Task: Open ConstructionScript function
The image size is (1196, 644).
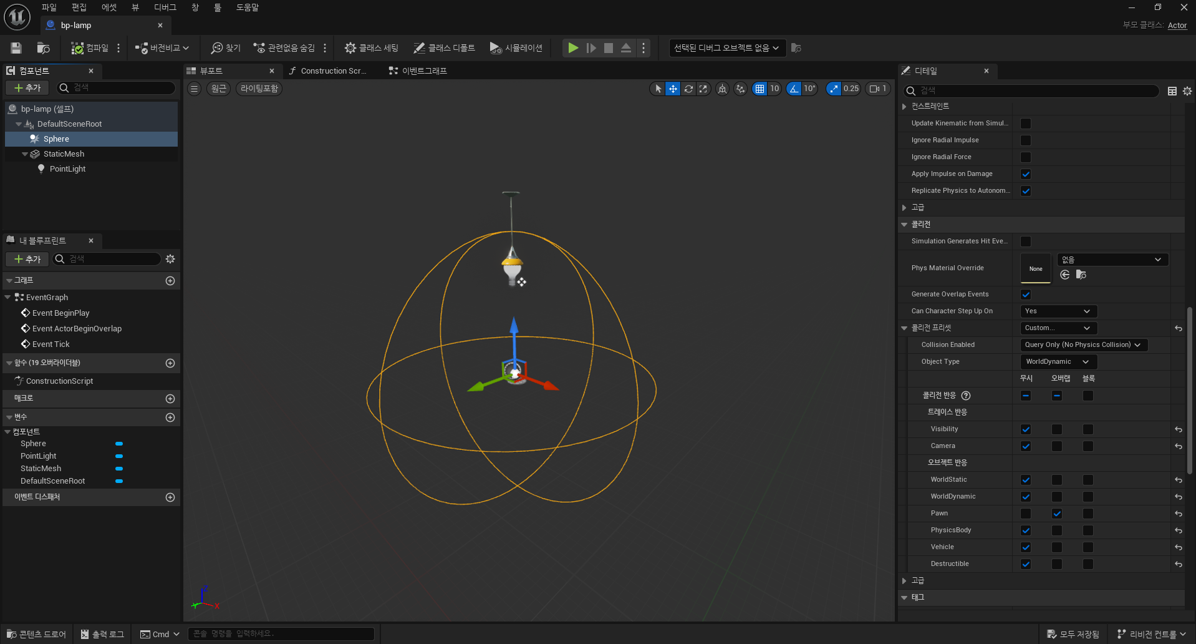Action: [59, 381]
